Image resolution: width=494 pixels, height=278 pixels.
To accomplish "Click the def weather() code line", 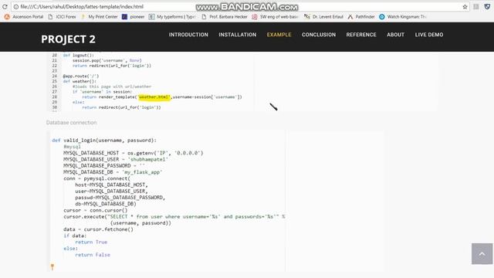I will coord(80,81).
